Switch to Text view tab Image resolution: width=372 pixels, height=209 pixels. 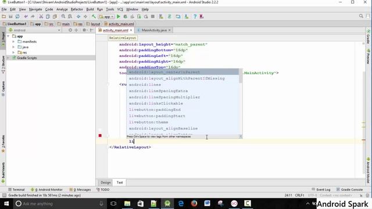coord(120,182)
